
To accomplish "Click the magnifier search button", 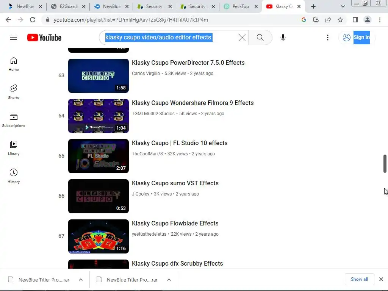I will (260, 38).
